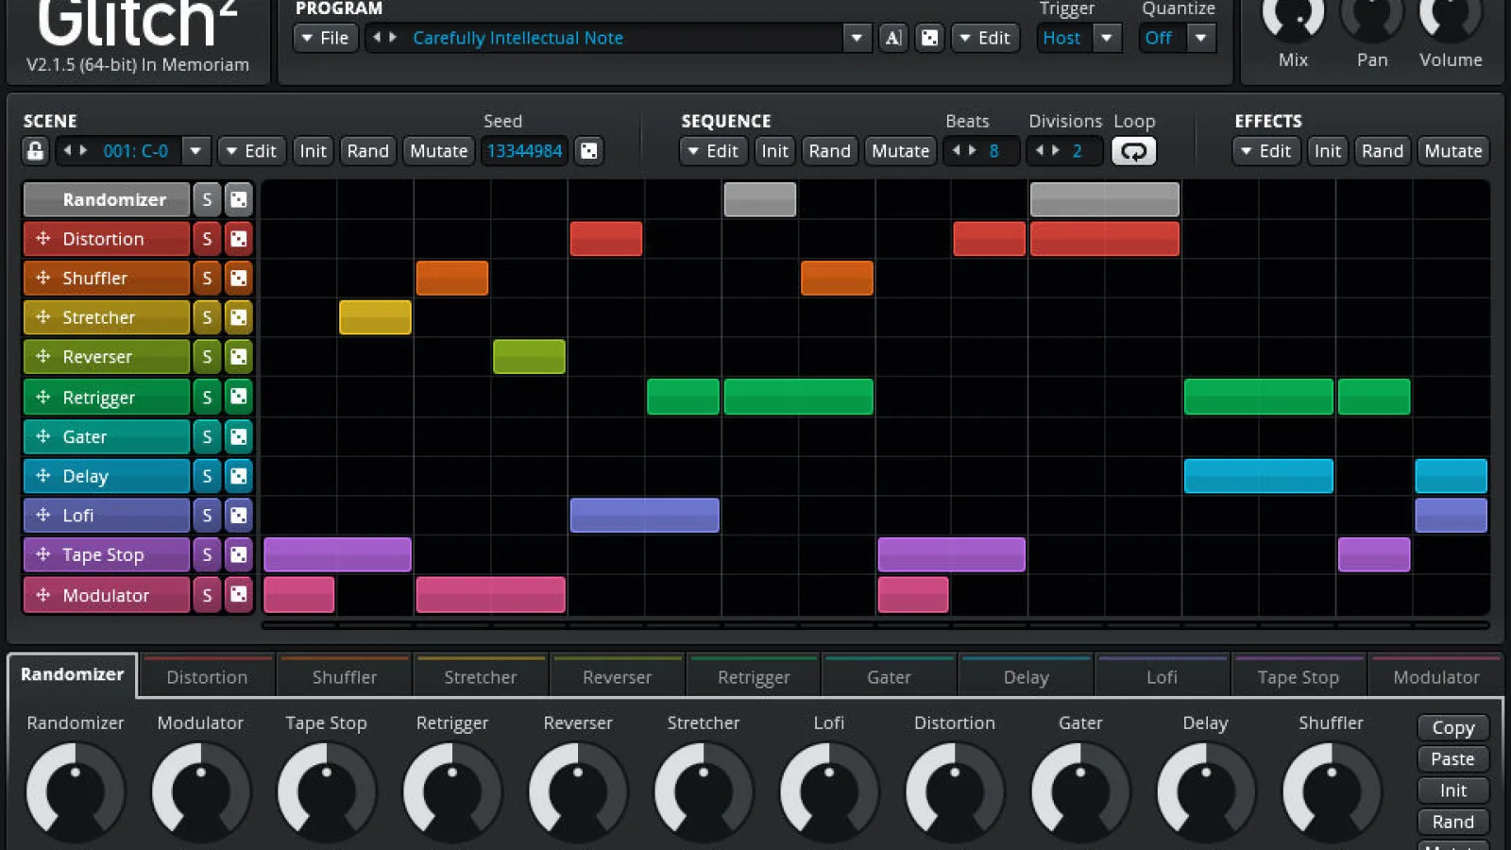Expand the scene 001: C-0 dropdown
This screenshot has width=1511, height=850.
coord(195,151)
